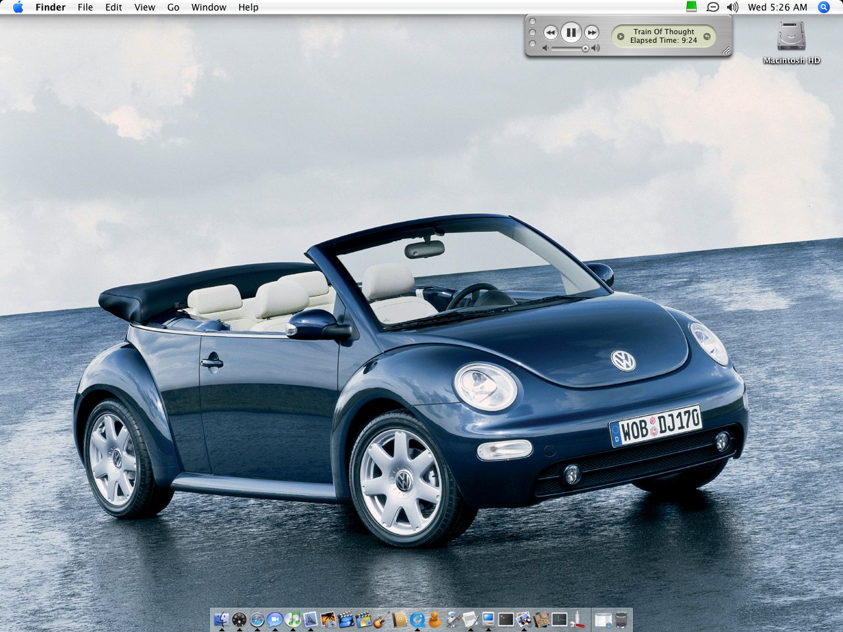This screenshot has height=632, width=843.
Task: Open the iChat status menu bar icon
Action: click(713, 7)
